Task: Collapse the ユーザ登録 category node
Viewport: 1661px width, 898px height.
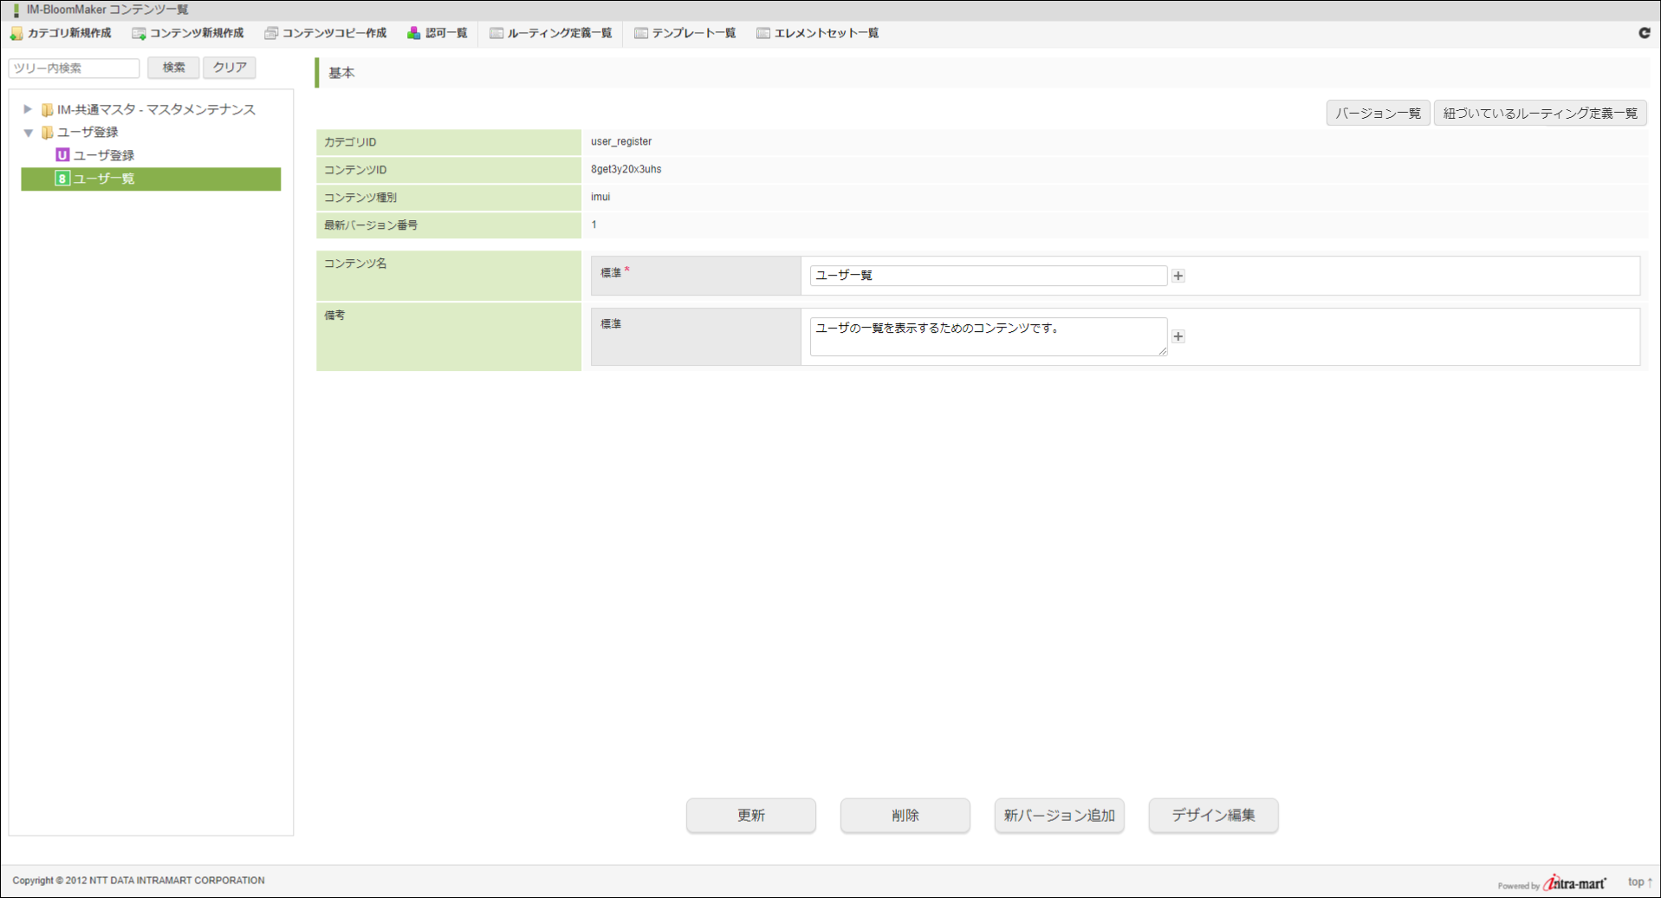Action: coord(29,133)
